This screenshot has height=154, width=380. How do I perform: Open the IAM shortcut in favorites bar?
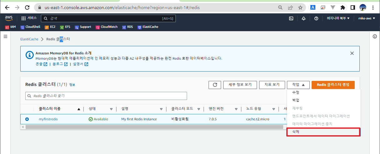(10, 27)
